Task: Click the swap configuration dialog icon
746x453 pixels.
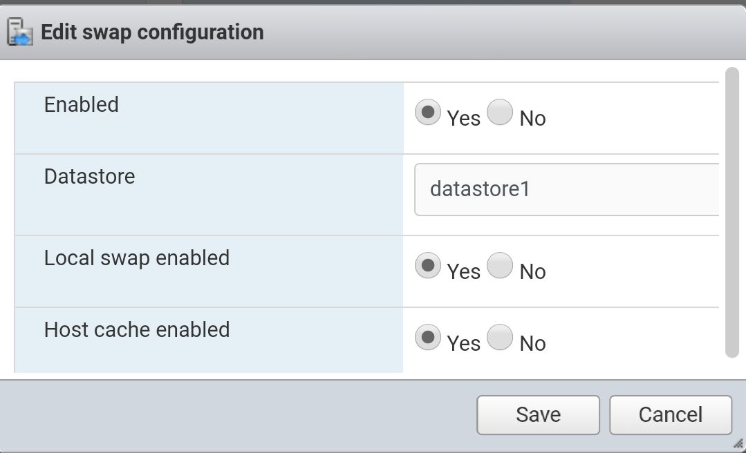Action: 20,32
